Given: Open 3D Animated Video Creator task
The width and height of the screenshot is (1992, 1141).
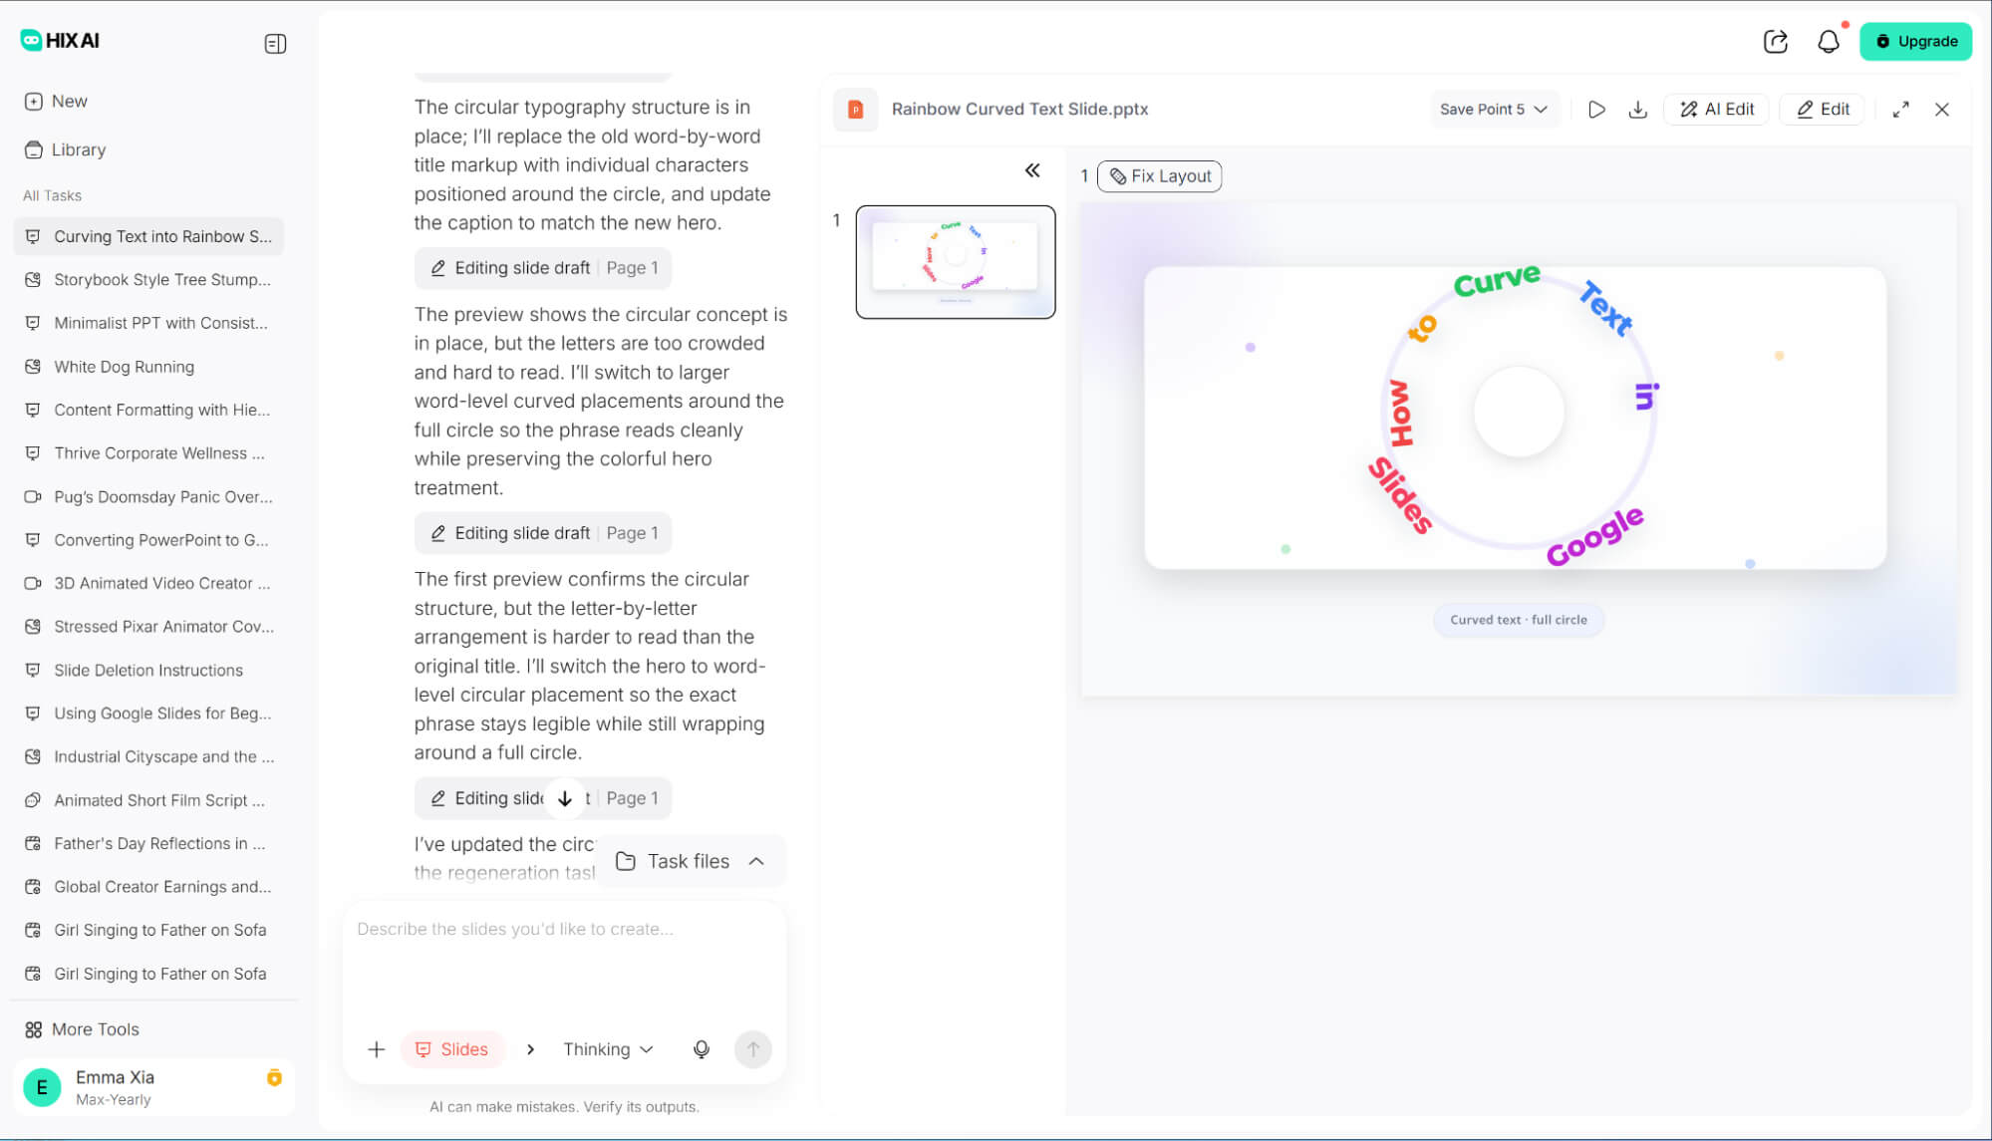Looking at the screenshot, I should [x=148, y=584].
